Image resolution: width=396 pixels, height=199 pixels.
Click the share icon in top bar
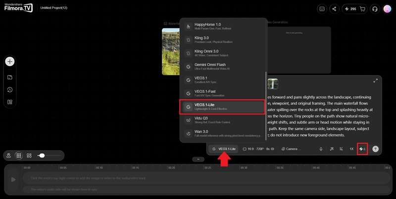pyautogui.click(x=334, y=9)
